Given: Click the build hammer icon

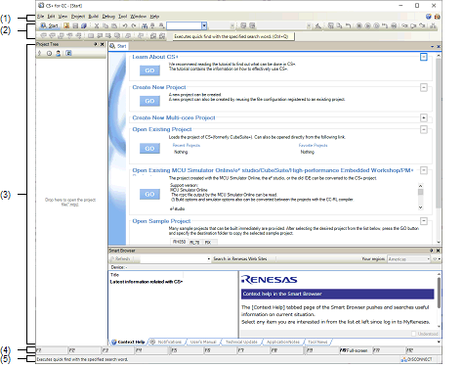Looking at the screenshot, I should tap(318, 25).
